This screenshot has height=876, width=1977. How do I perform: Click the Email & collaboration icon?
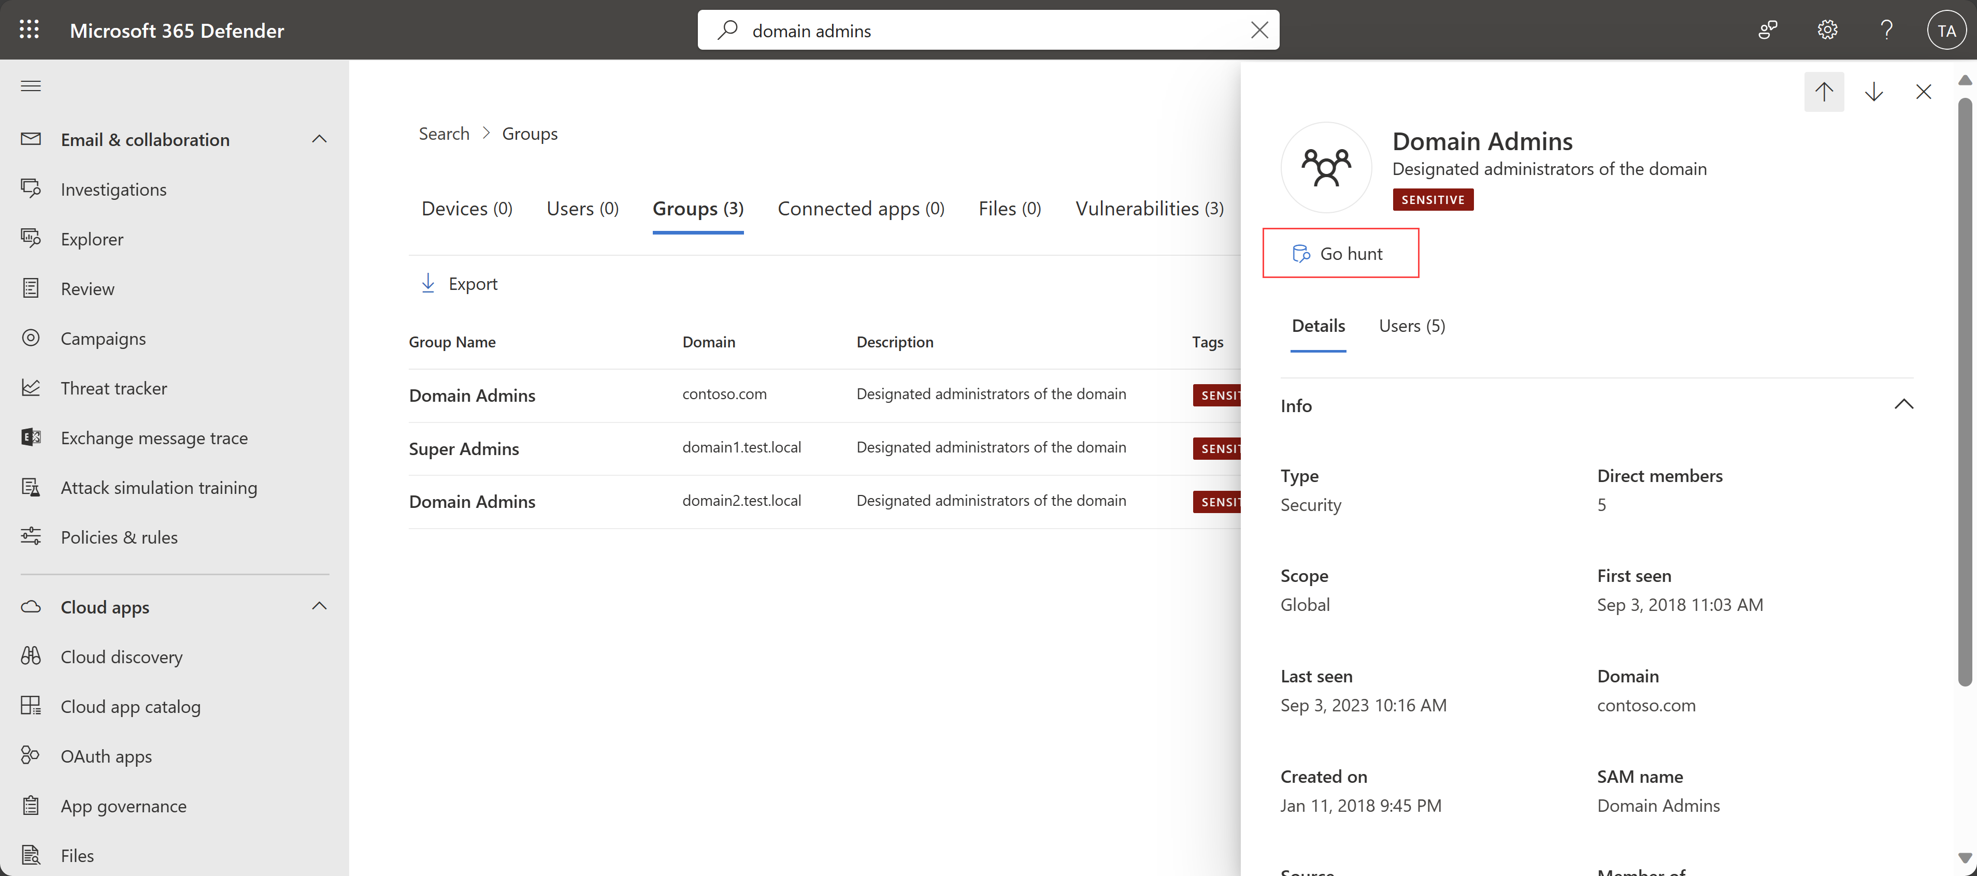coord(32,139)
